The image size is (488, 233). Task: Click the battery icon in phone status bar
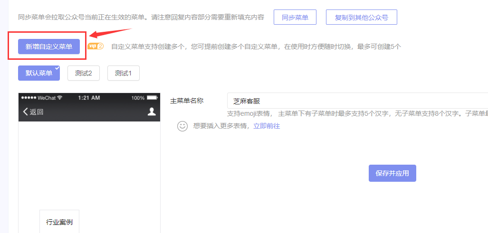pos(153,98)
